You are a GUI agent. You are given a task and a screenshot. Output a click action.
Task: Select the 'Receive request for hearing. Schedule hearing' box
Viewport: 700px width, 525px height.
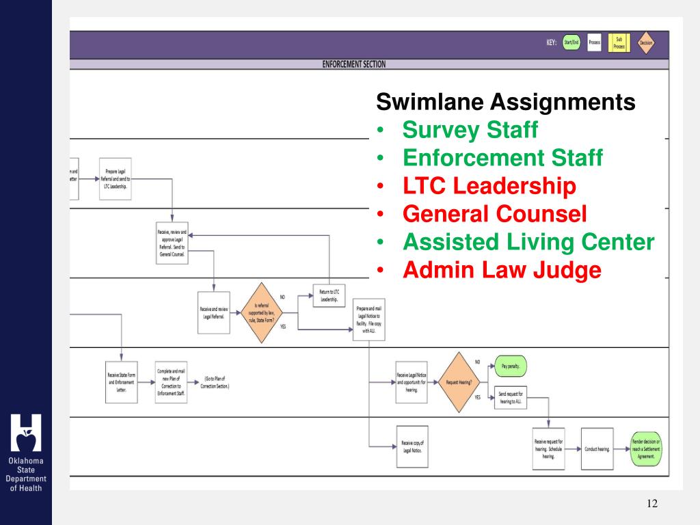click(548, 448)
